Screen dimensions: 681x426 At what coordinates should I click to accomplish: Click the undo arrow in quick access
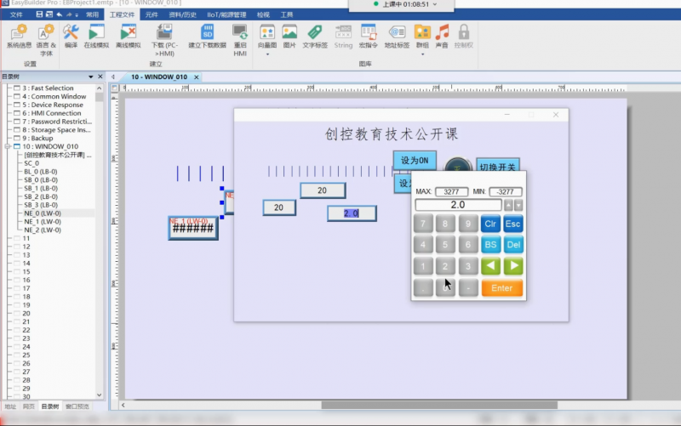60,14
